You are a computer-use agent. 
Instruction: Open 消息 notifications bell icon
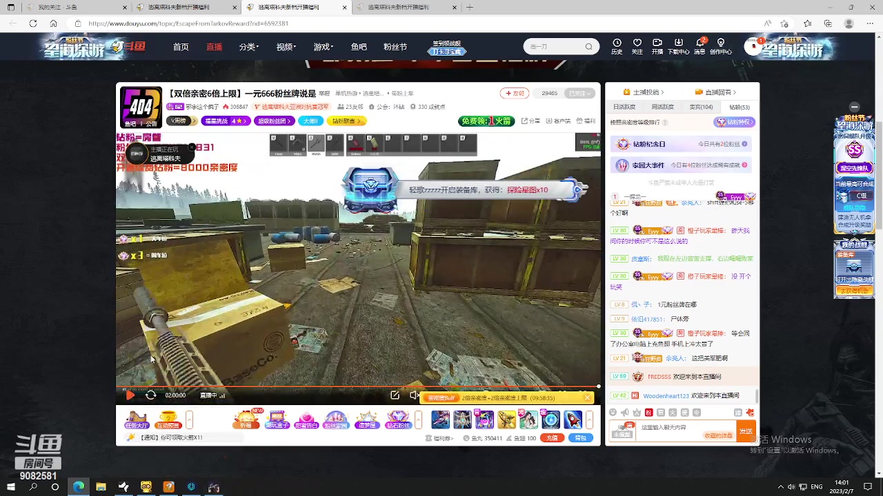pos(700,46)
